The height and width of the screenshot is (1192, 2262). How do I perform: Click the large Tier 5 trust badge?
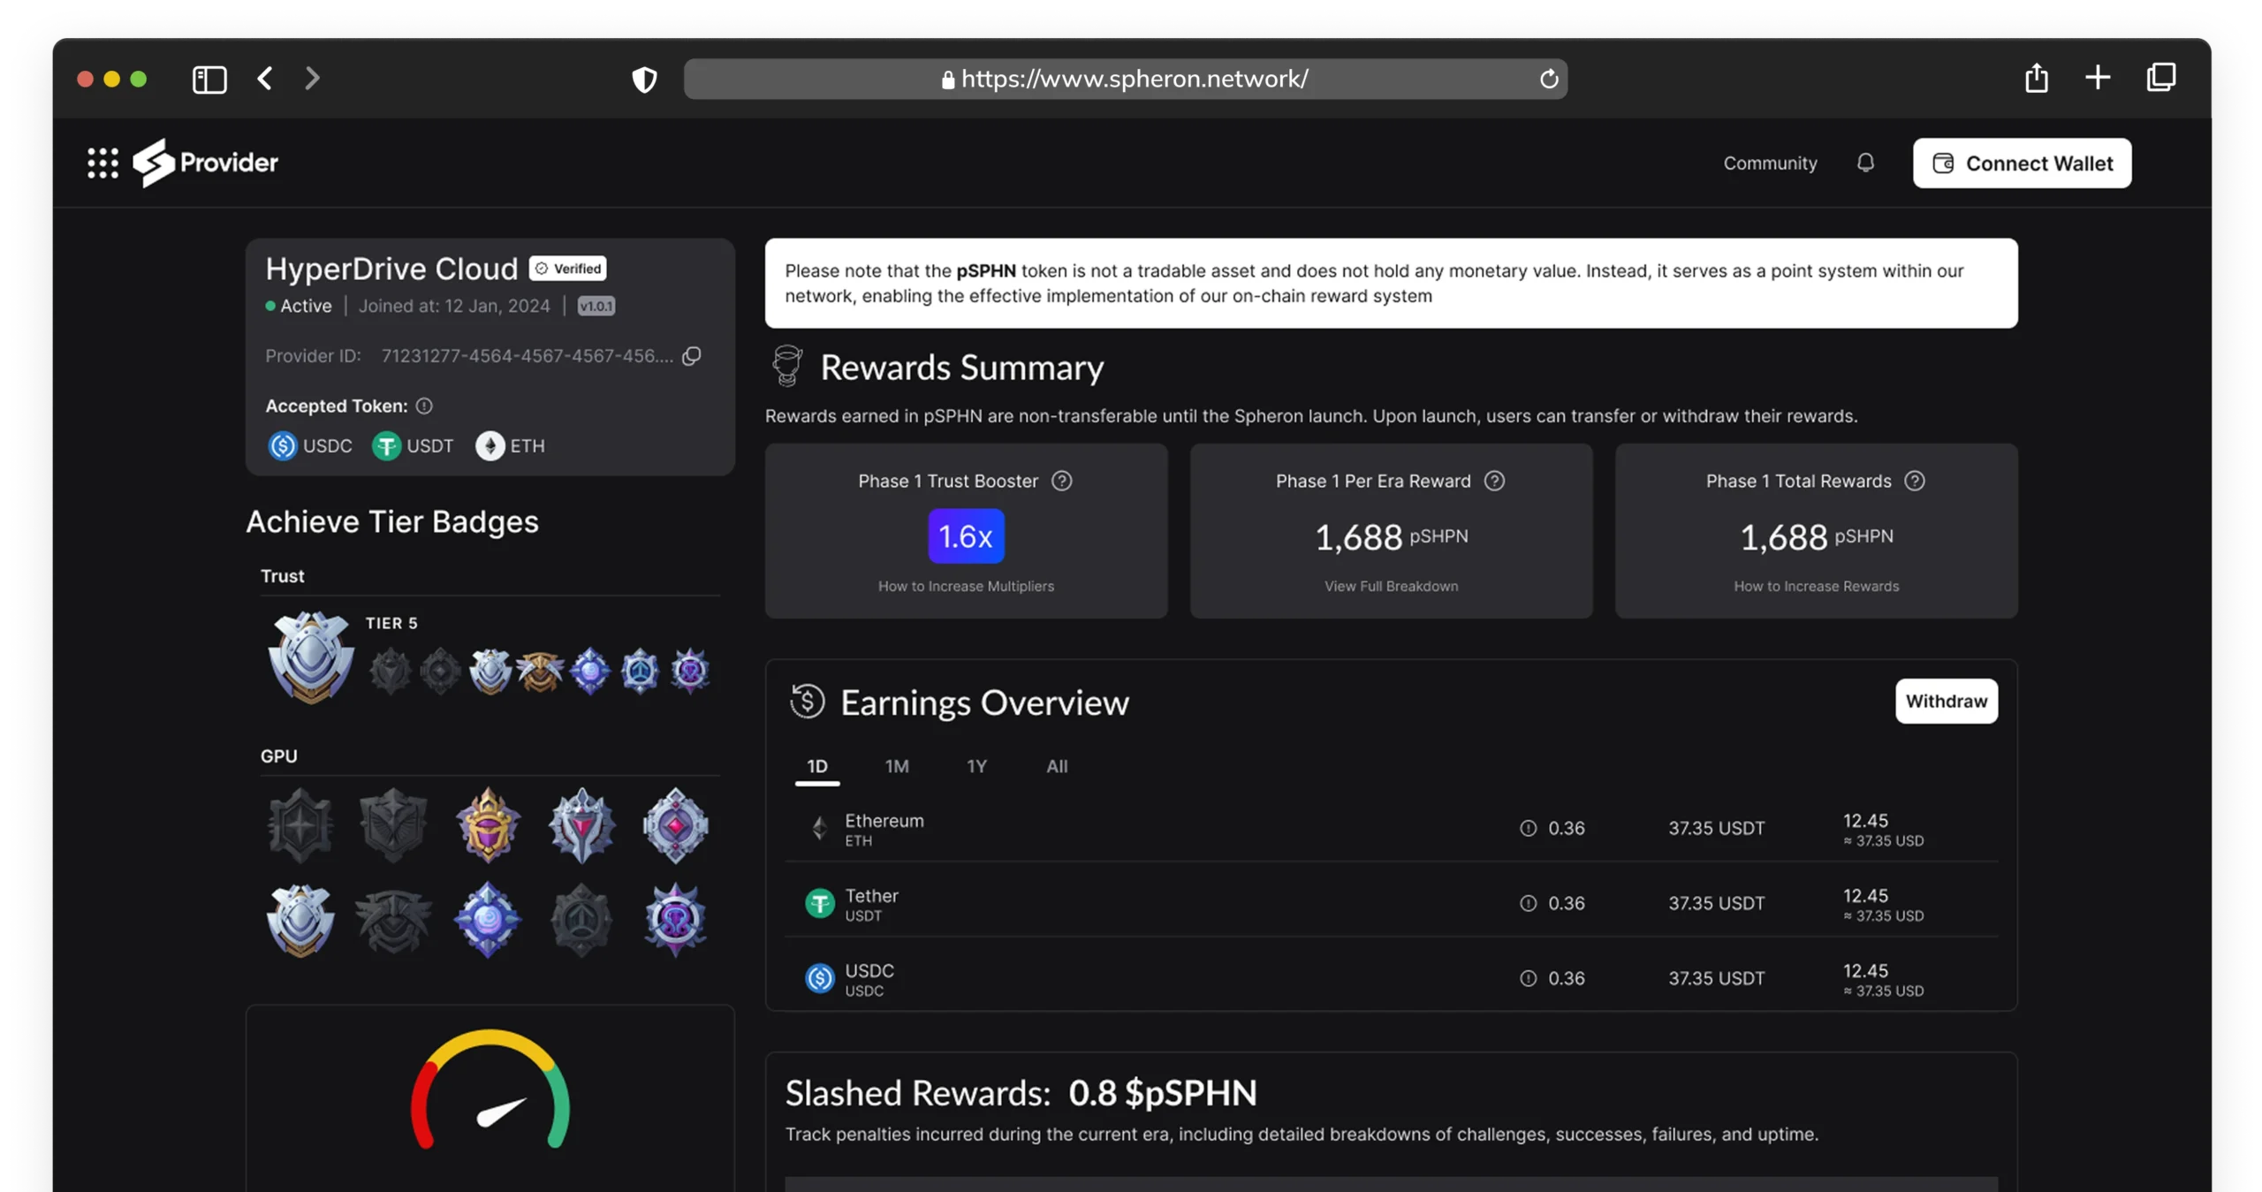[x=310, y=657]
